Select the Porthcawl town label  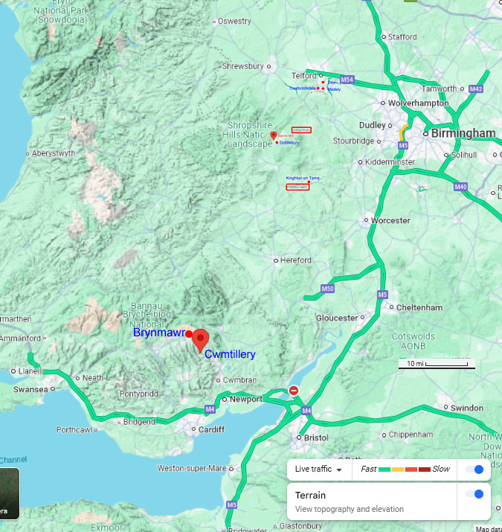[74, 430]
